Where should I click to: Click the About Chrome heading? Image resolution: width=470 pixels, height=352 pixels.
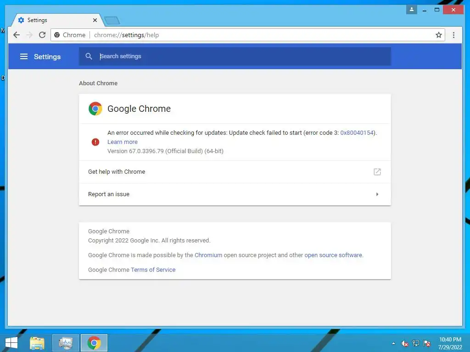98,83
